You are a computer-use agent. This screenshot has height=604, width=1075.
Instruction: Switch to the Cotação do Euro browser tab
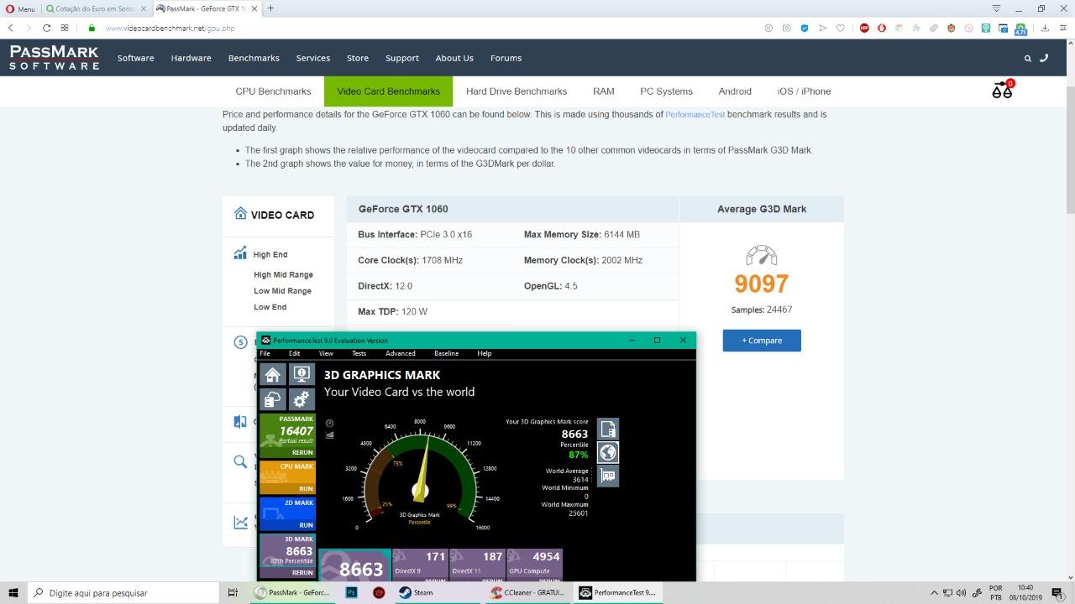[x=96, y=8]
